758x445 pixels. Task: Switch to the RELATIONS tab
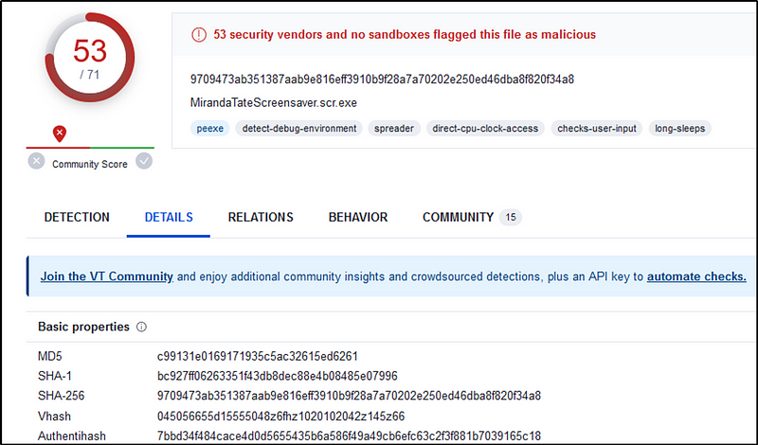click(261, 217)
